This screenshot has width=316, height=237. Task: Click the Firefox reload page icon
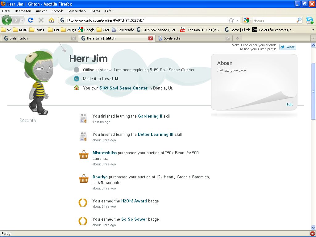(x=30, y=20)
